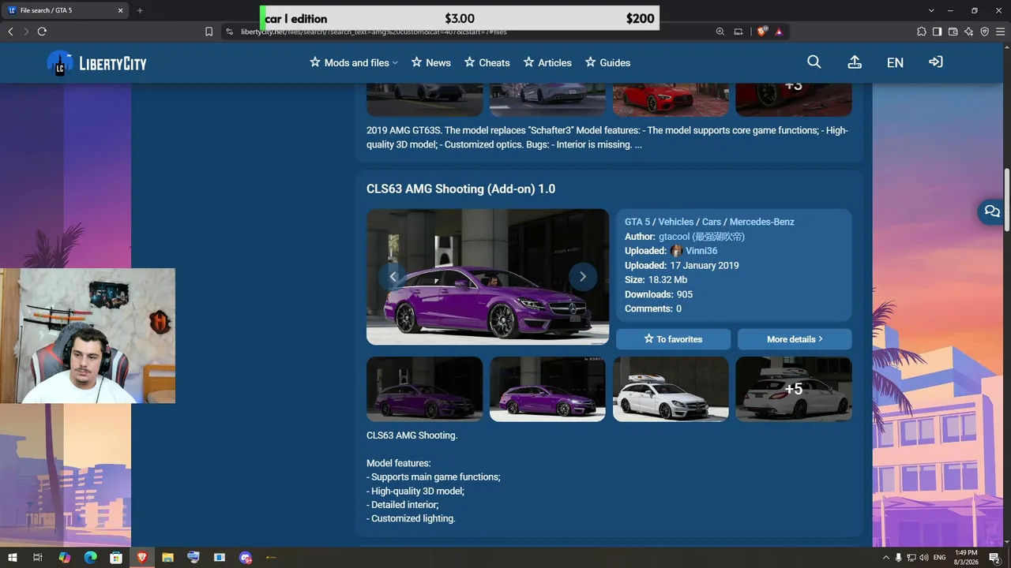The height and width of the screenshot is (568, 1011).
Task: Open the +3 more images thumbnail
Action: (x=794, y=99)
